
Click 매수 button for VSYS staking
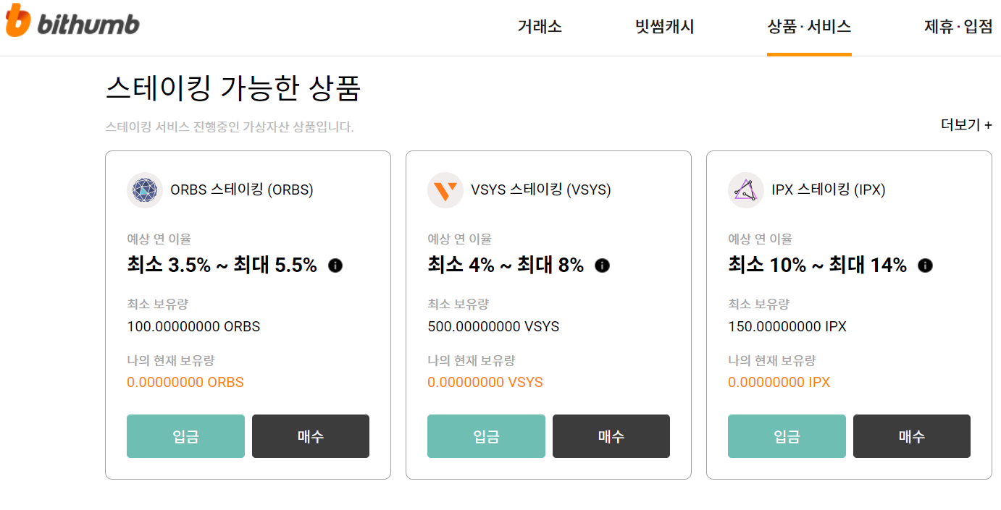point(611,436)
